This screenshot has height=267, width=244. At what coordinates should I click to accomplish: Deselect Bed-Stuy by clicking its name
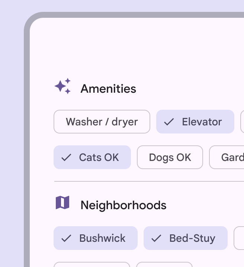(x=192, y=238)
